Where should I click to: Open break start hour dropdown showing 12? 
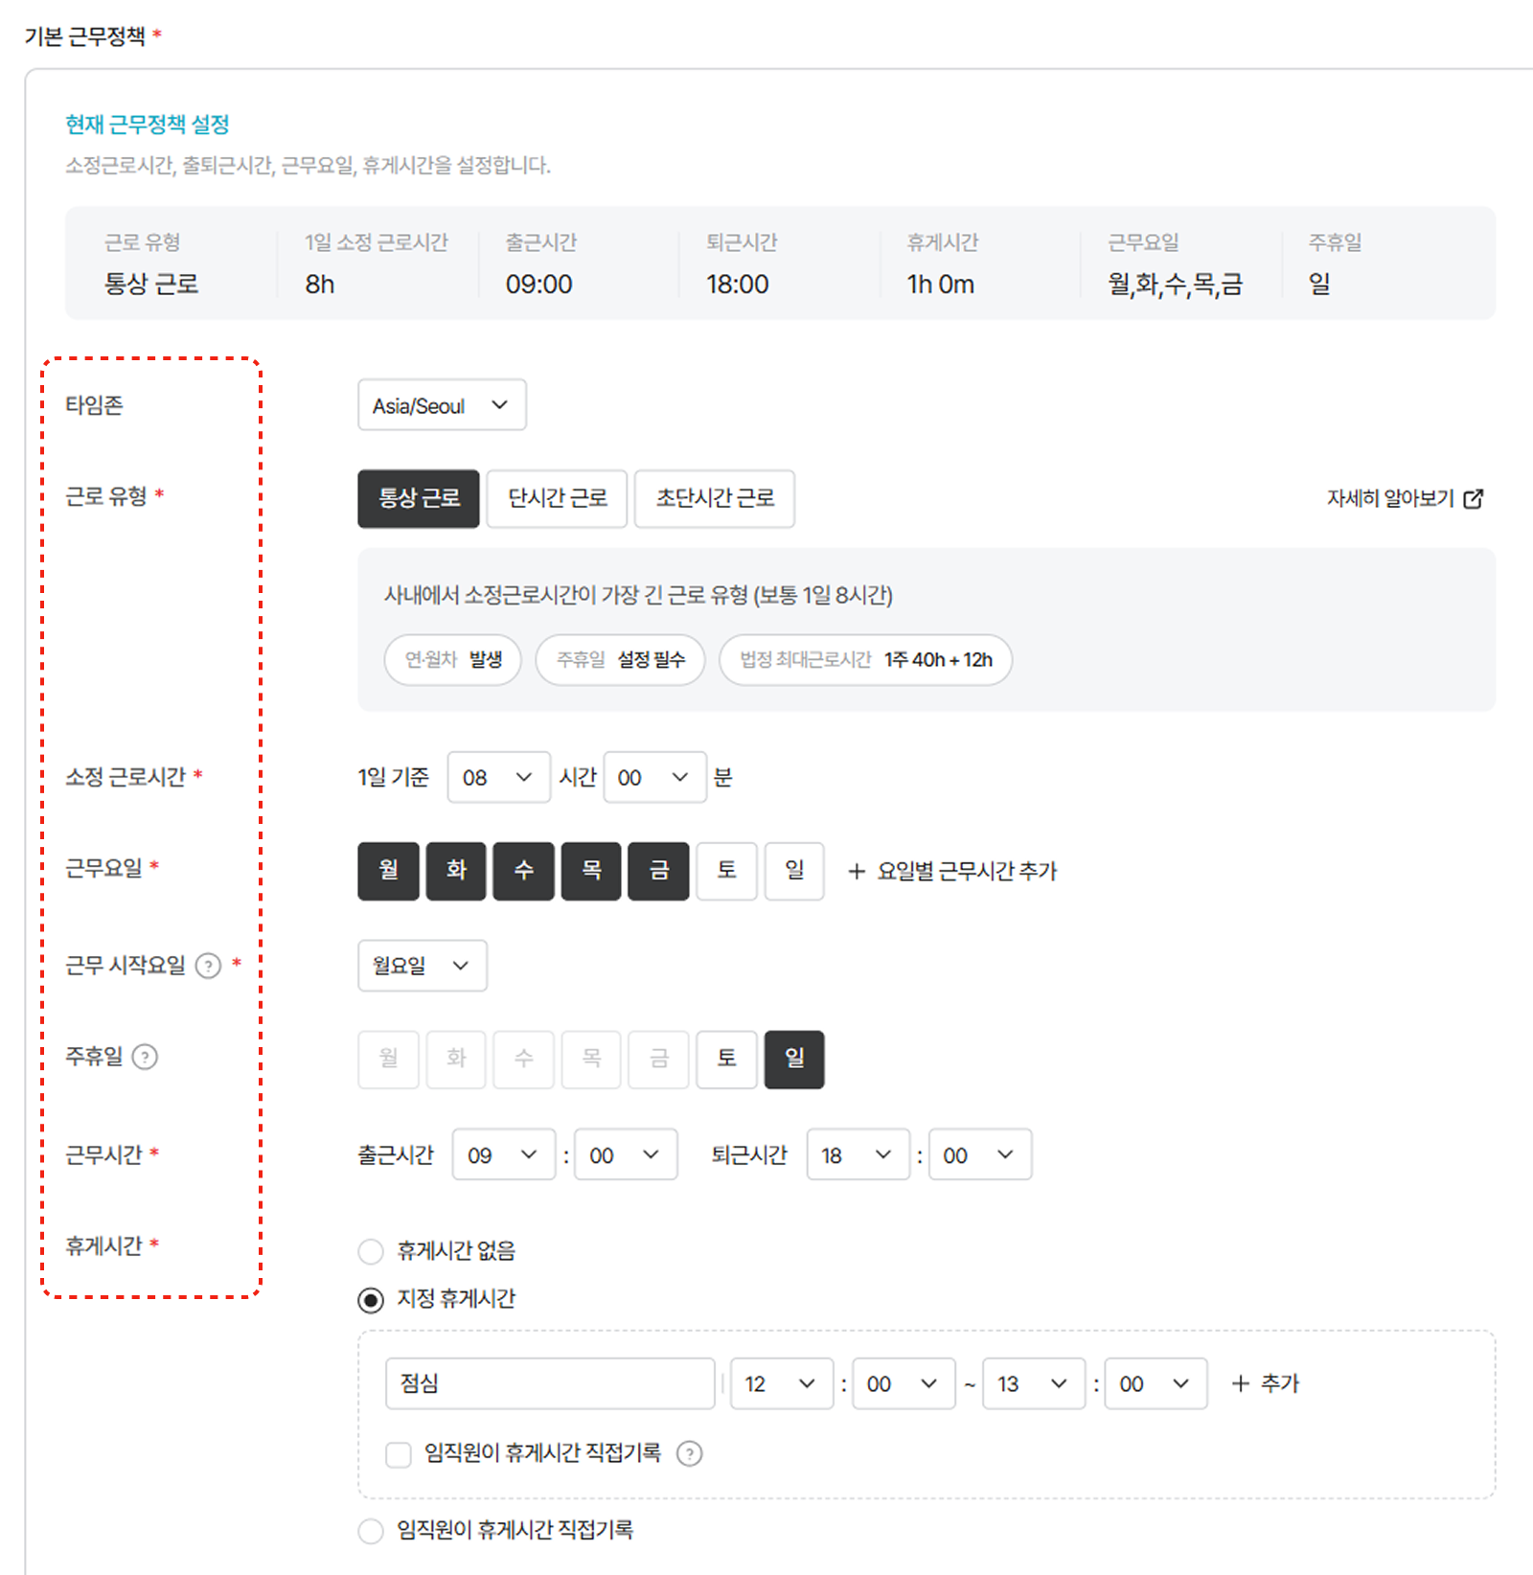782,1383
